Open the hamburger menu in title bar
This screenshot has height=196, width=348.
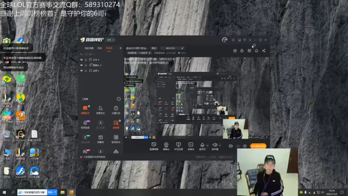coord(250,40)
